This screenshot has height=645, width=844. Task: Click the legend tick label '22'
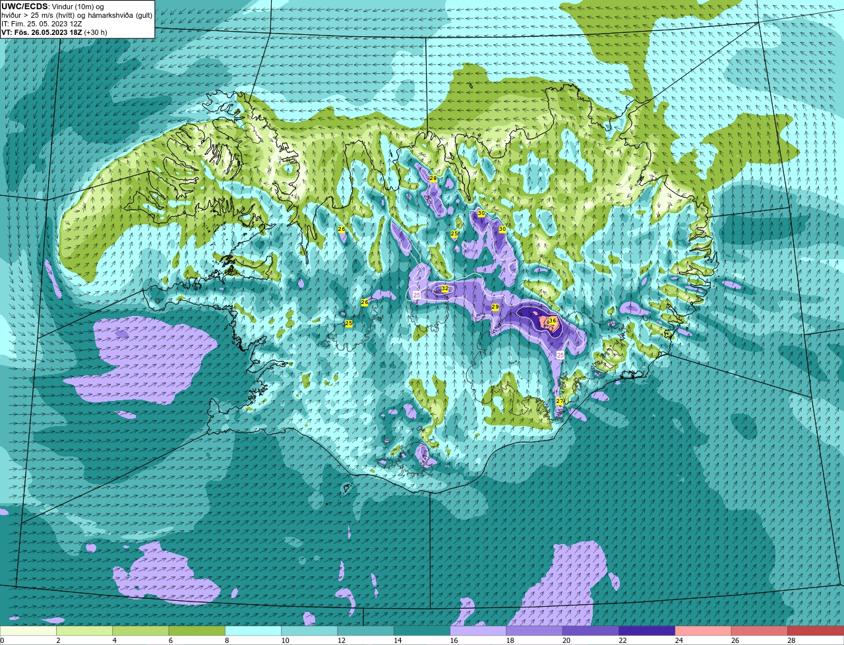(x=622, y=640)
